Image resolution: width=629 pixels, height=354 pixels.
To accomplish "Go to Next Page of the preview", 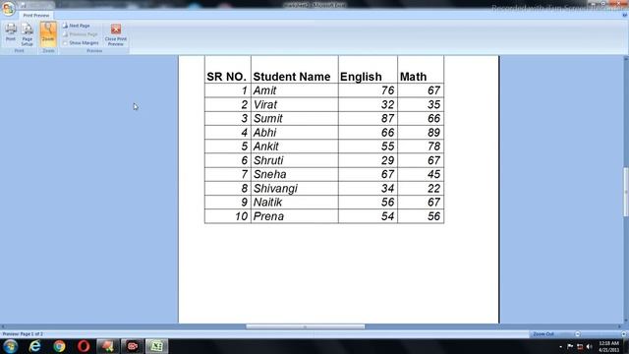I will (x=77, y=26).
